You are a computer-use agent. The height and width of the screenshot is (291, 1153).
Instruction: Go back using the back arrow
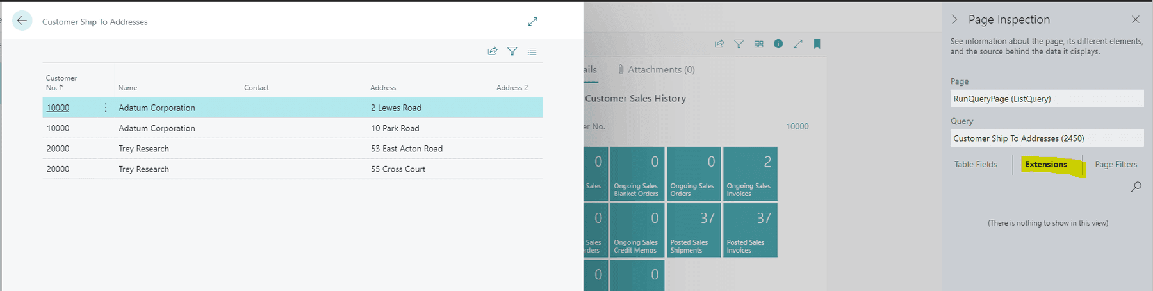click(x=22, y=21)
